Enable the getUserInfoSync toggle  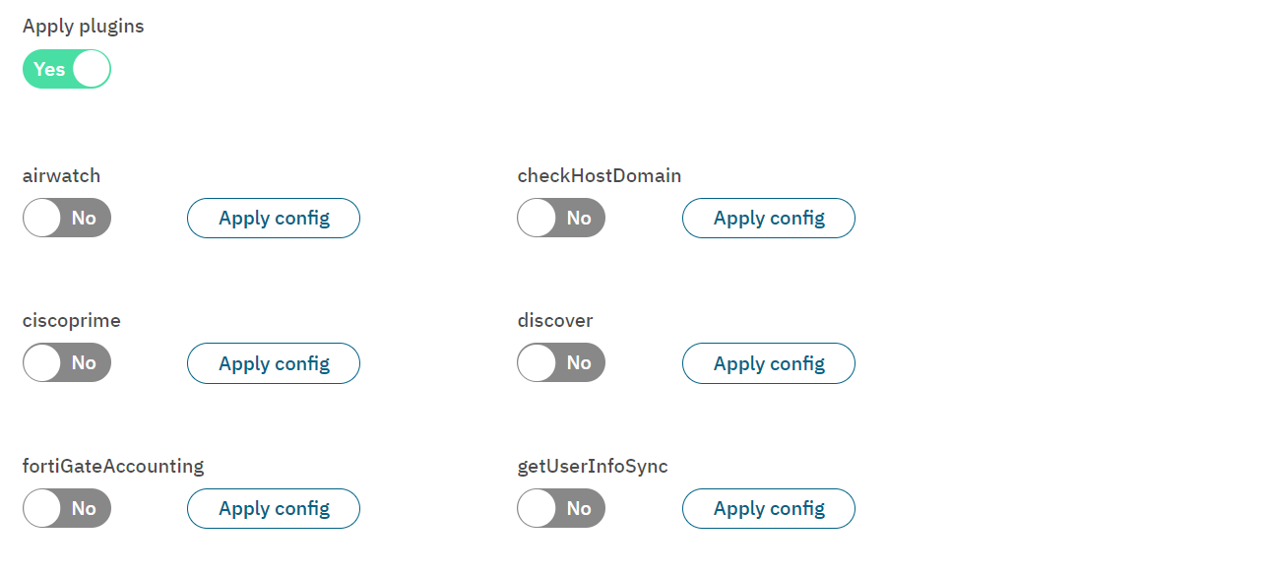561,508
